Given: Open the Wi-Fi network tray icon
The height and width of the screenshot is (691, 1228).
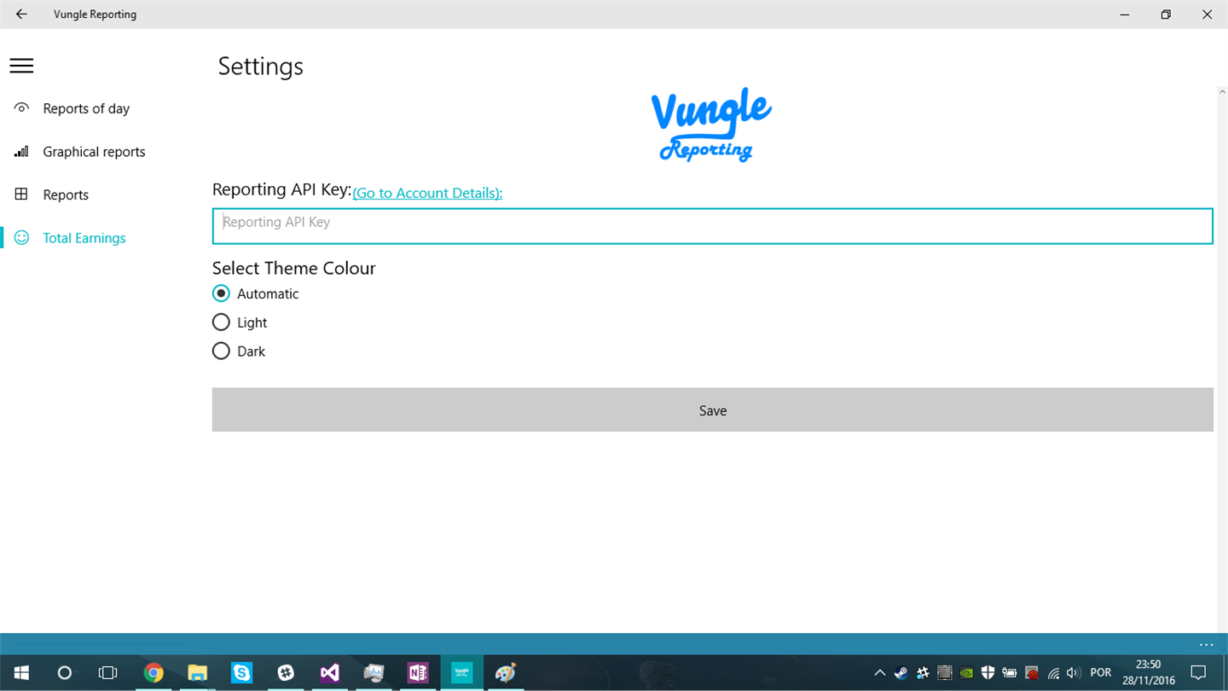Looking at the screenshot, I should click(1054, 673).
